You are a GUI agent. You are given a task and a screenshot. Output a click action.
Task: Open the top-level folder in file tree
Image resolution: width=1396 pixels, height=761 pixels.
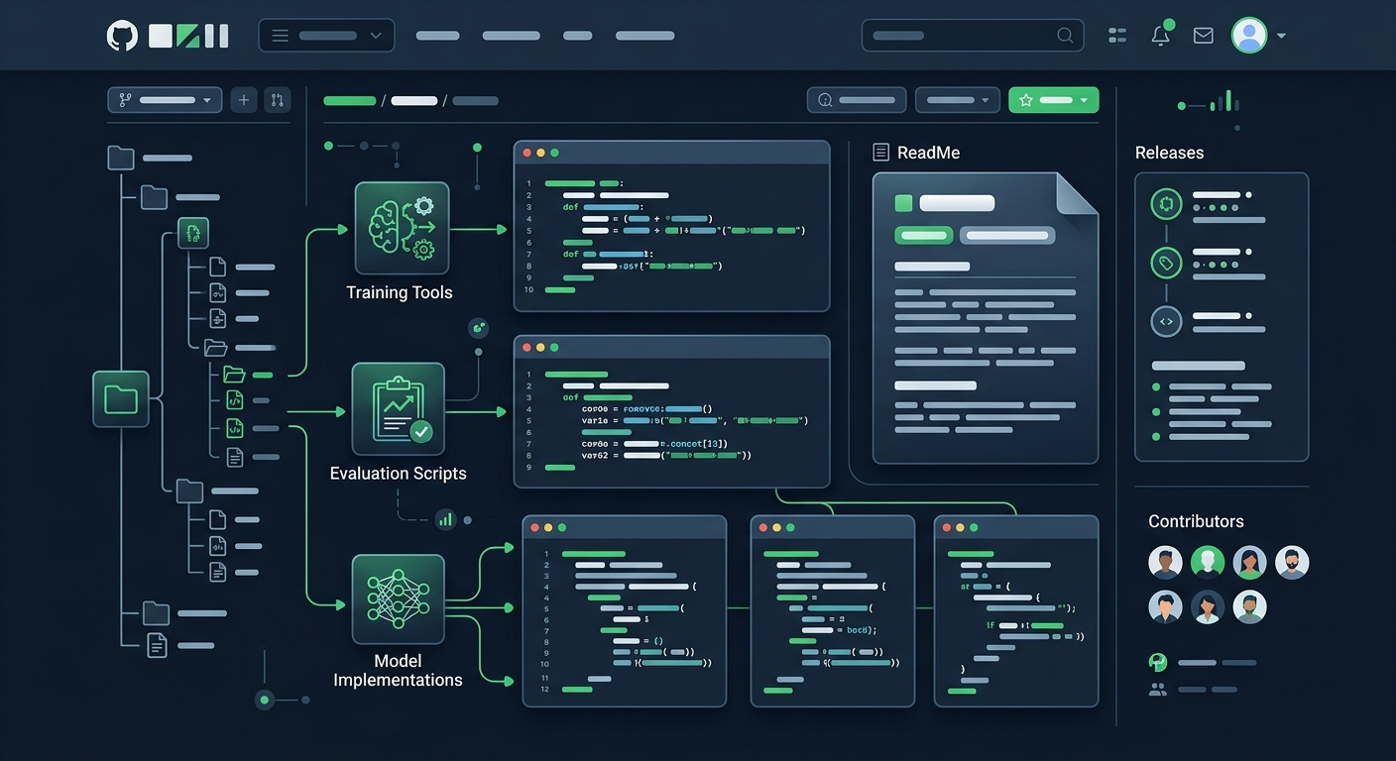click(121, 158)
